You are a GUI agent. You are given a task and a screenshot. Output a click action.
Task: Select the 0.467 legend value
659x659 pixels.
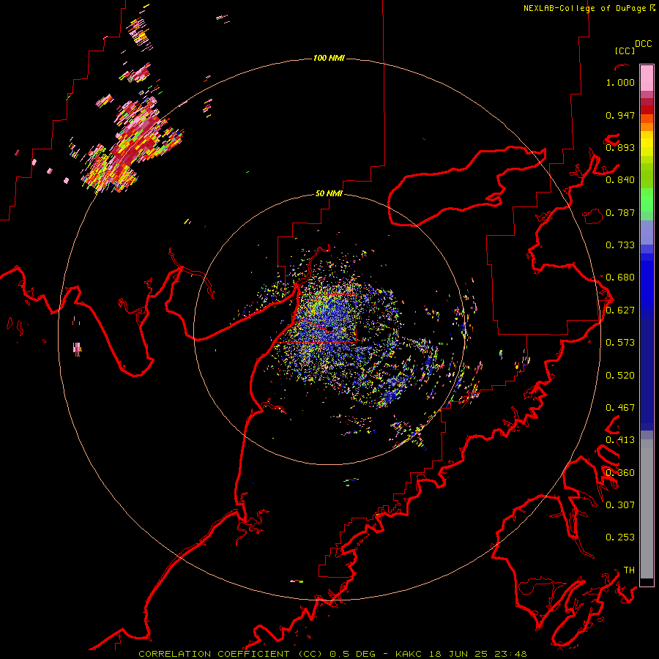click(620, 408)
